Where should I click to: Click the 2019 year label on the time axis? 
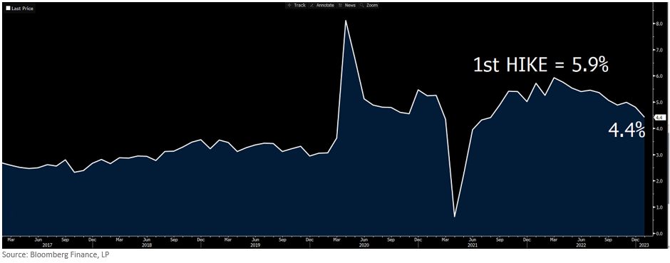(255, 245)
